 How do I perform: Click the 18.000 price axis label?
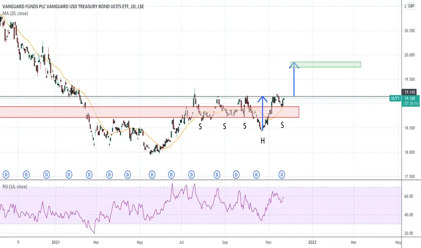[x=409, y=152]
